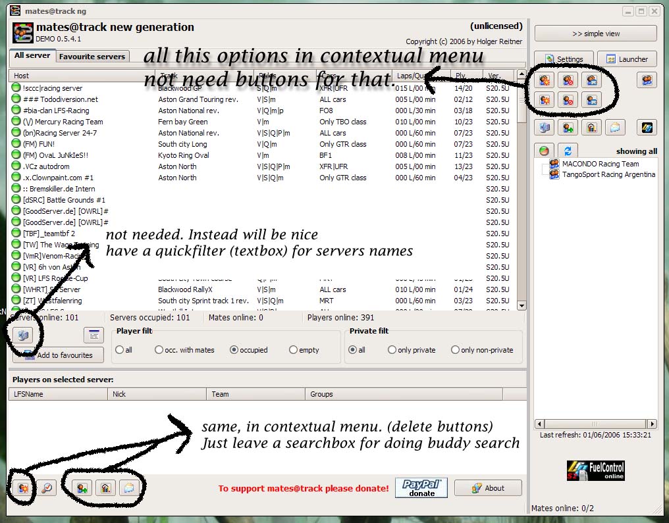Click the PayPal donate button
Image resolution: width=669 pixels, height=523 pixels.
click(x=421, y=488)
